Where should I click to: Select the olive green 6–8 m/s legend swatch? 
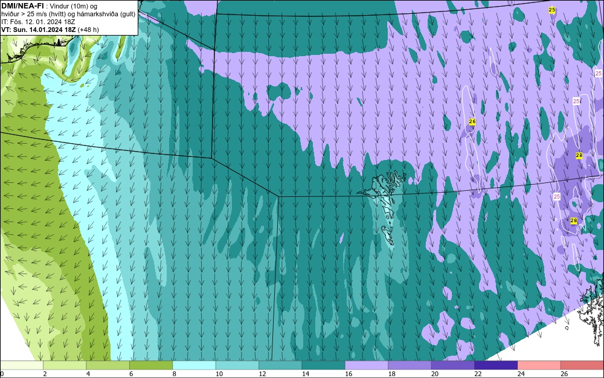click(151, 365)
